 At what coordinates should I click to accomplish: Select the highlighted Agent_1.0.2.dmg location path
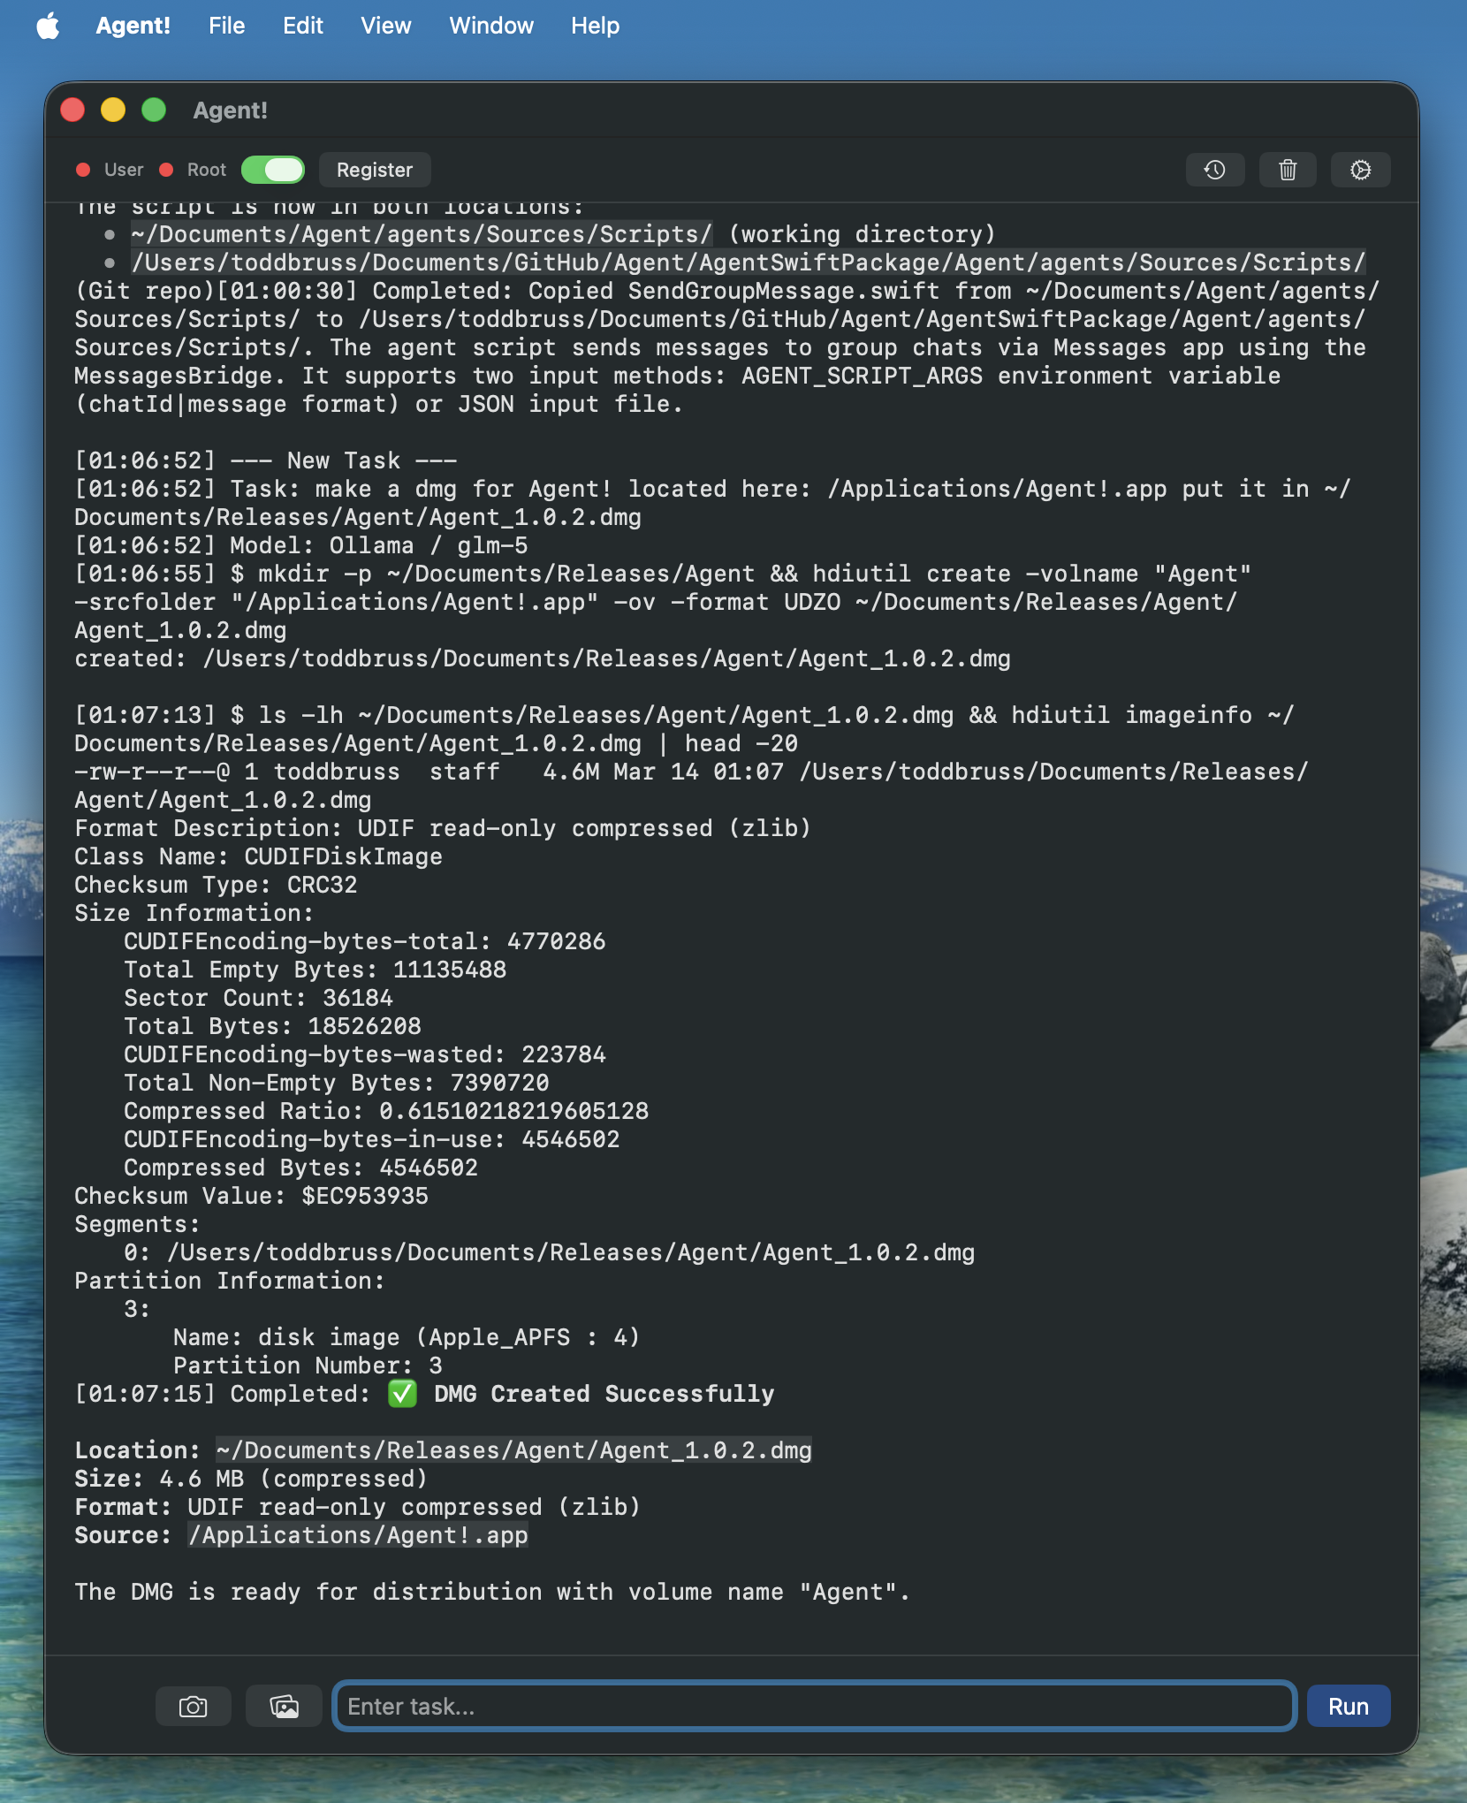pyautogui.click(x=513, y=1449)
